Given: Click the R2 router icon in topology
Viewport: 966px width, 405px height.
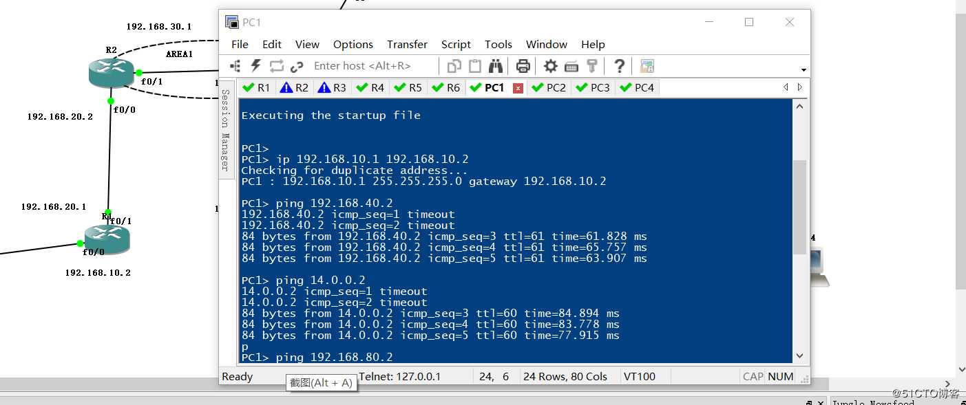Looking at the screenshot, I should pyautogui.click(x=111, y=72).
